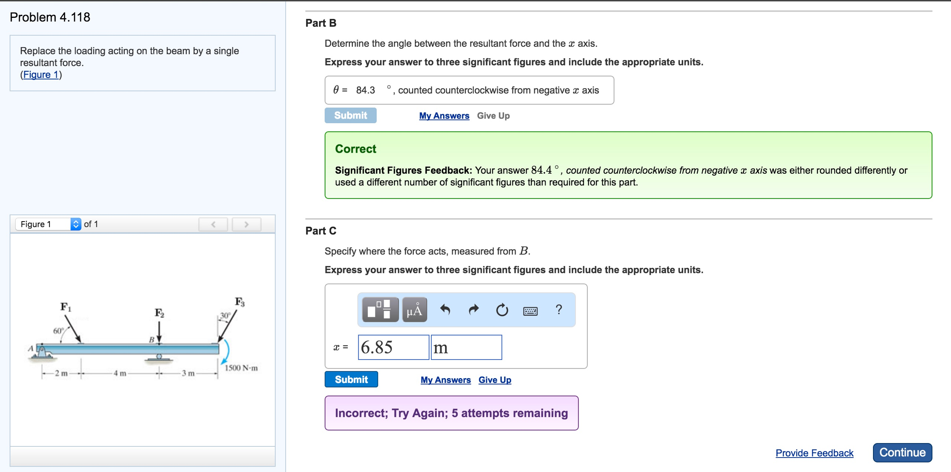The height and width of the screenshot is (472, 951).
Task: Click the Figure 1 hyperlink
Action: (x=41, y=74)
